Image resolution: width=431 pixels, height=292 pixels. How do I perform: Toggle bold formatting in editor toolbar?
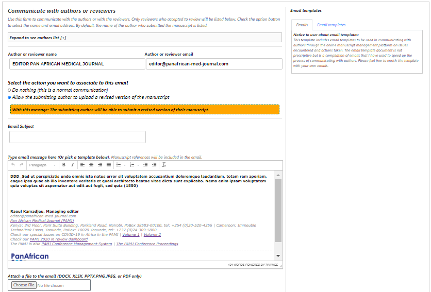coord(64,165)
